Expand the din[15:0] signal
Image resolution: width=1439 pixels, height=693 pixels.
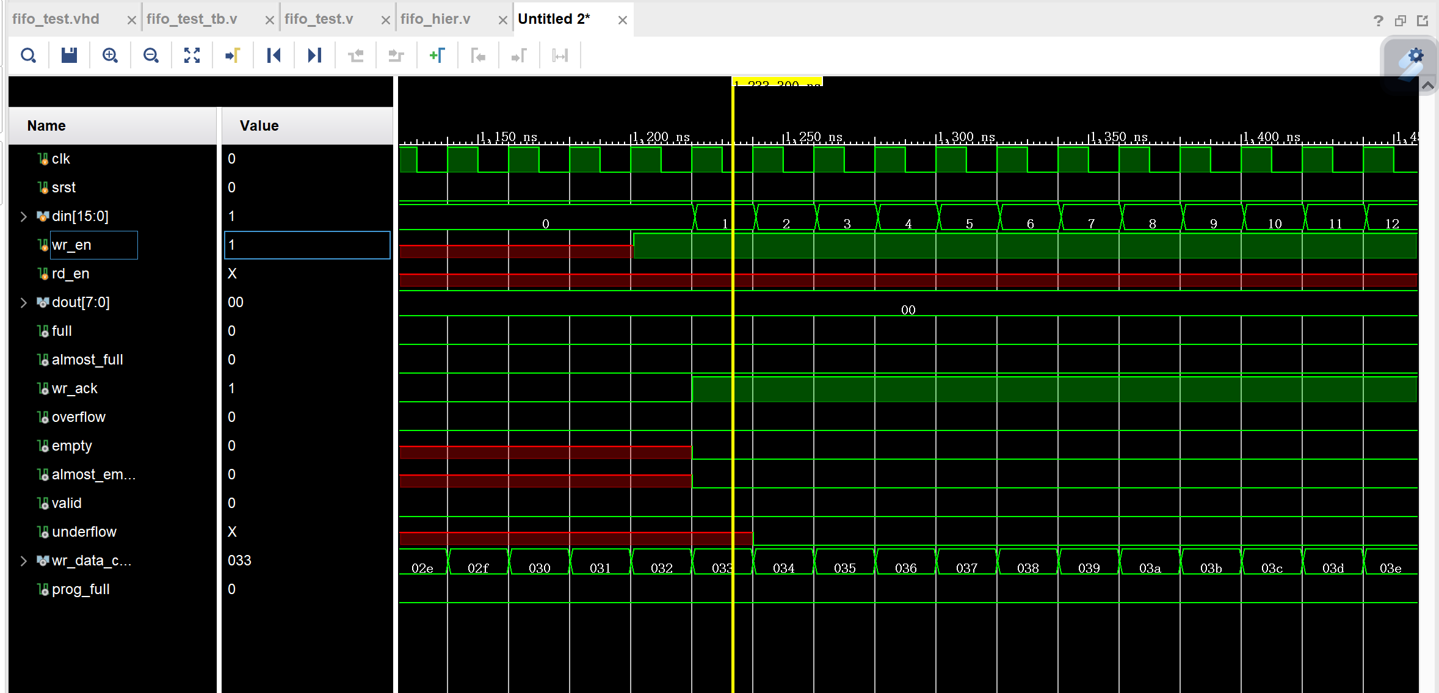(x=23, y=216)
